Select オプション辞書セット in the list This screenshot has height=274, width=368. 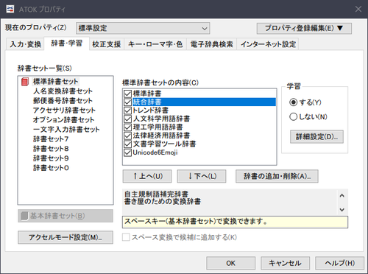coord(63,120)
